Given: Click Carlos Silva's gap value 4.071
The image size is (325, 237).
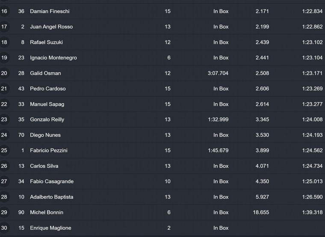Looking at the screenshot, I should [262, 166].
